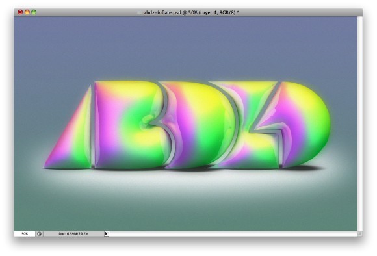
Task: Click the window resize grip corner
Action: [359, 234]
